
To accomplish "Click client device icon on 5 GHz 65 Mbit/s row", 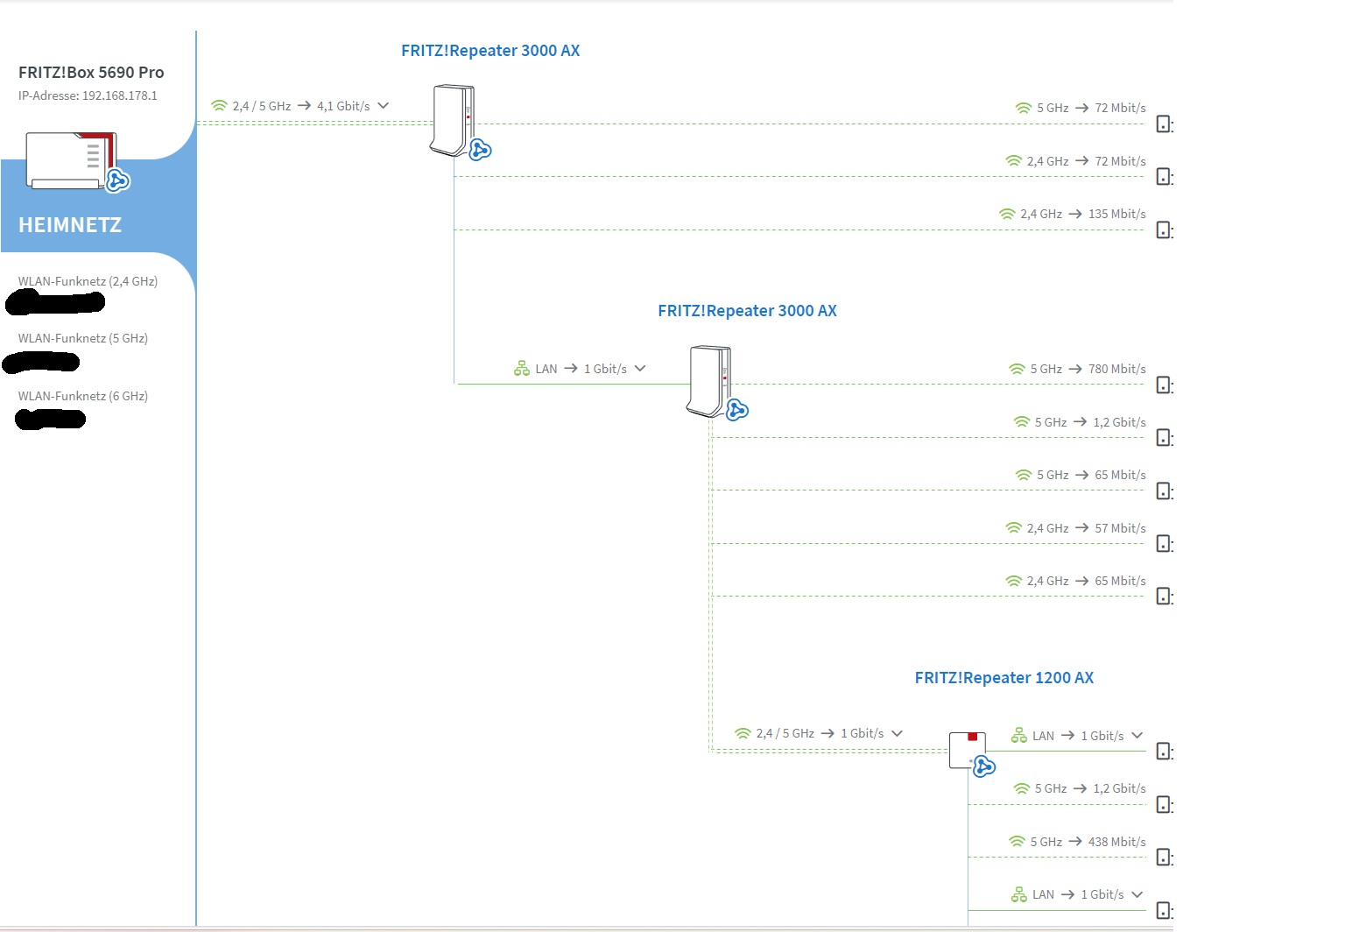I will tap(1164, 491).
